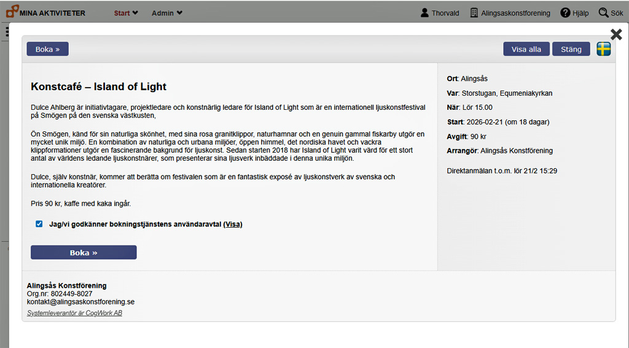Image resolution: width=629 pixels, height=348 pixels.
Task: Click the Alingsaskonstforening building icon
Action: coord(474,13)
